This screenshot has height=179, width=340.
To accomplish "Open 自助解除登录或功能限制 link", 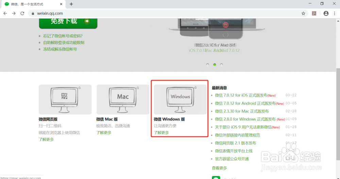I will click(x=64, y=43).
